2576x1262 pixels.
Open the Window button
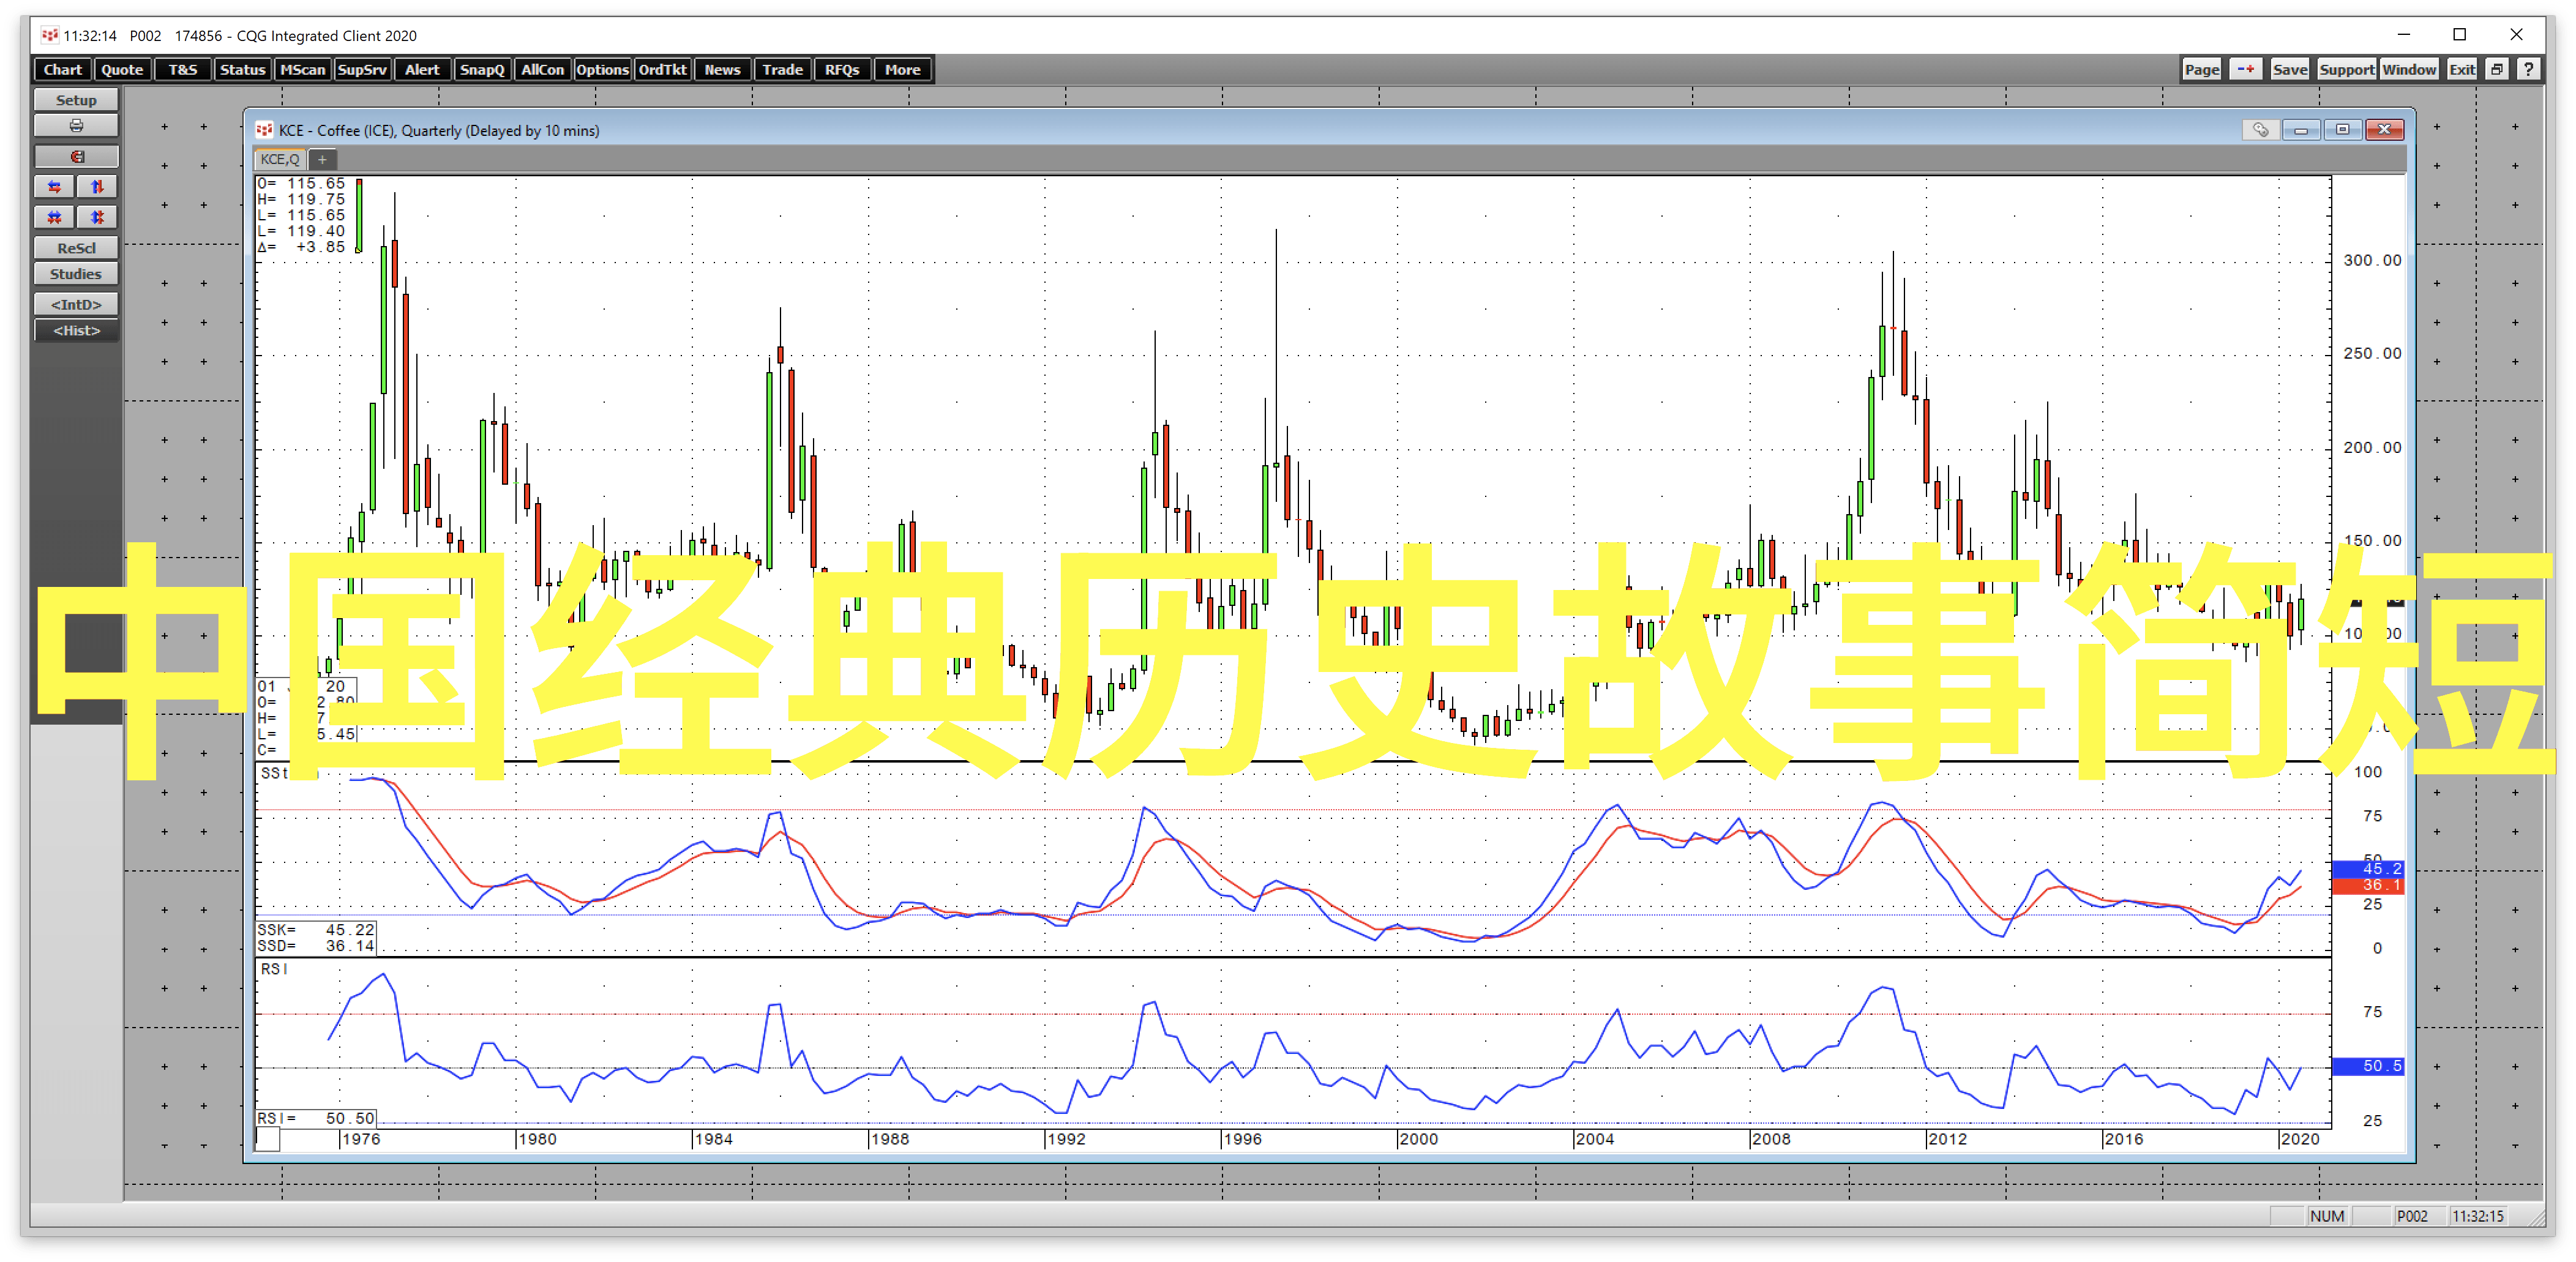click(2409, 69)
